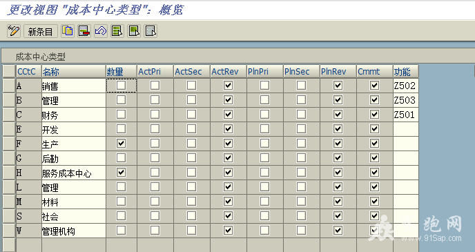Select the ActSec column header
475x252 pixels.
pos(192,72)
